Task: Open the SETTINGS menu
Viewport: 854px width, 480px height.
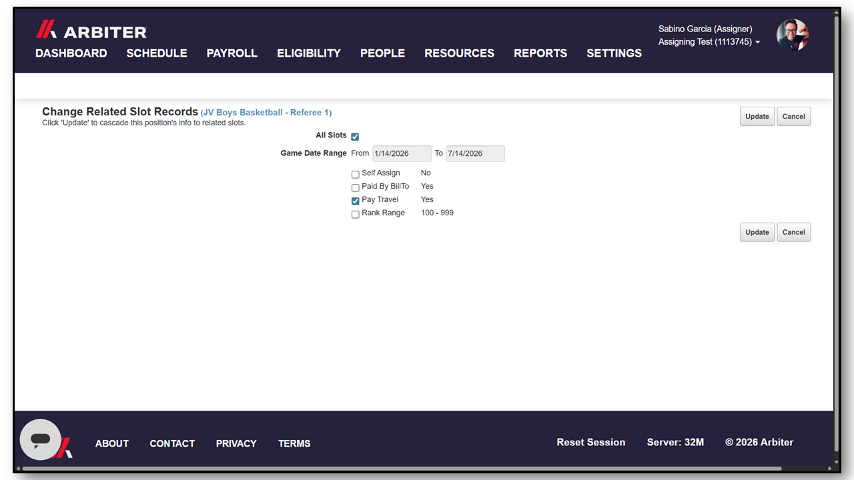Action: click(x=614, y=53)
